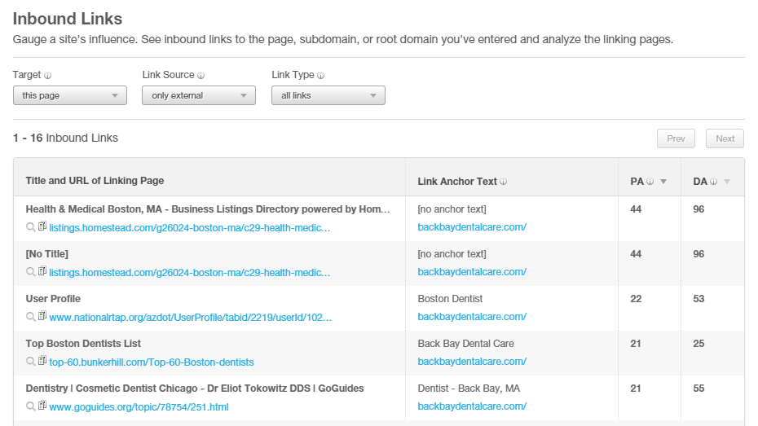Click the Prev pagination button

pos(676,138)
